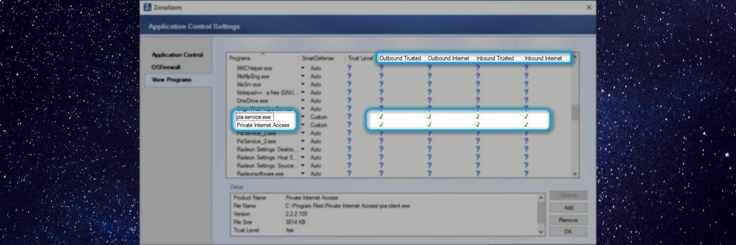Click Private Internet Access Outbound Trusted checkmark
This screenshot has height=245, width=736.
tap(381, 125)
